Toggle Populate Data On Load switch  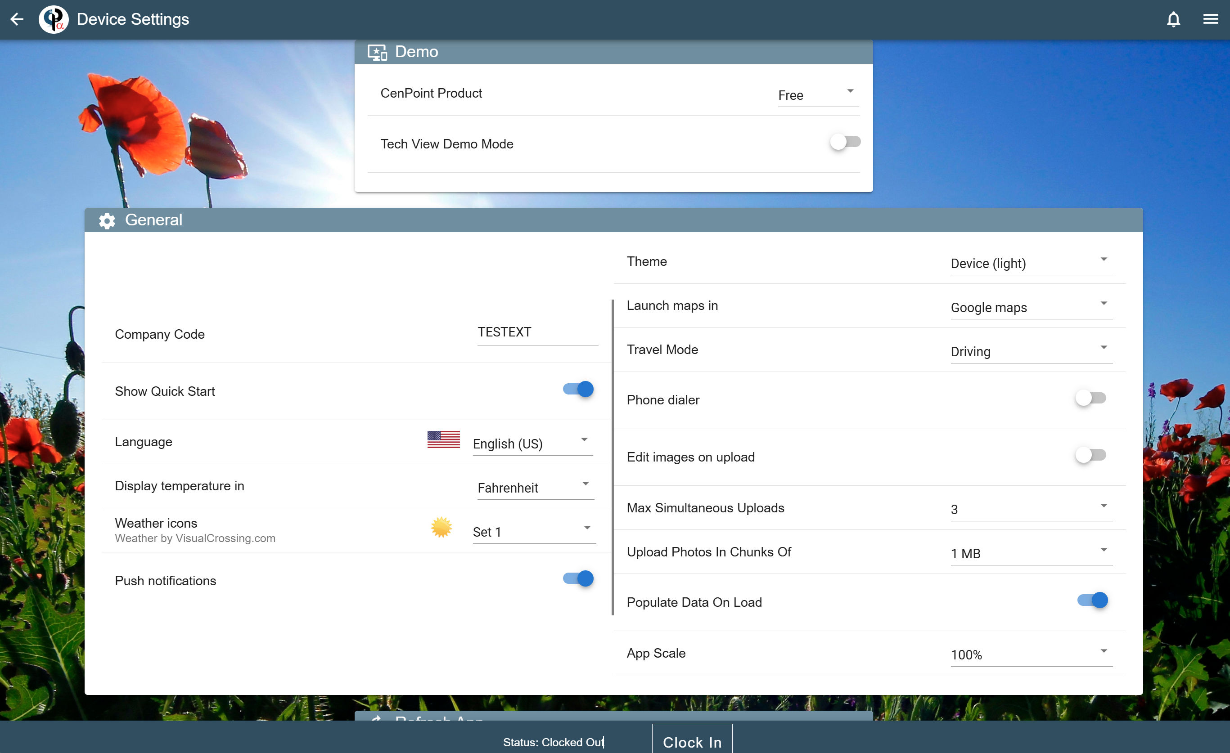1092,601
